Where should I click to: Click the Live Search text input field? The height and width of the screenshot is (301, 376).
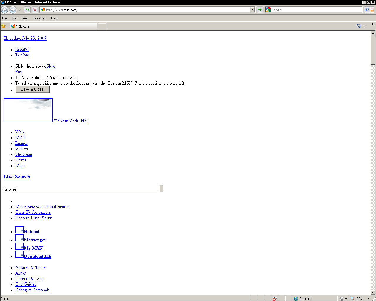click(x=88, y=189)
